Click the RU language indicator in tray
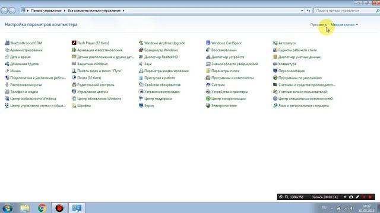The height and width of the screenshot is (213, 380). [x=324, y=208]
